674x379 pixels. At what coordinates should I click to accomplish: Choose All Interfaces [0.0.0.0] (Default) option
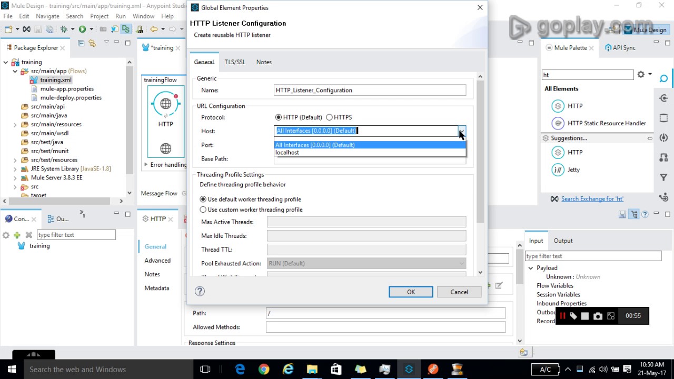pyautogui.click(x=370, y=145)
